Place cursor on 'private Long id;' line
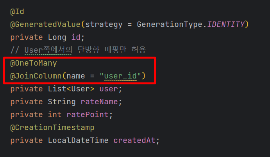270x157 pixels. [x=48, y=37]
